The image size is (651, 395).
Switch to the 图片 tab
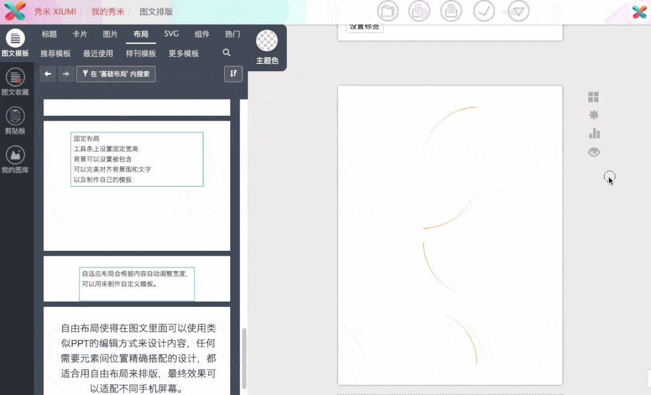110,34
